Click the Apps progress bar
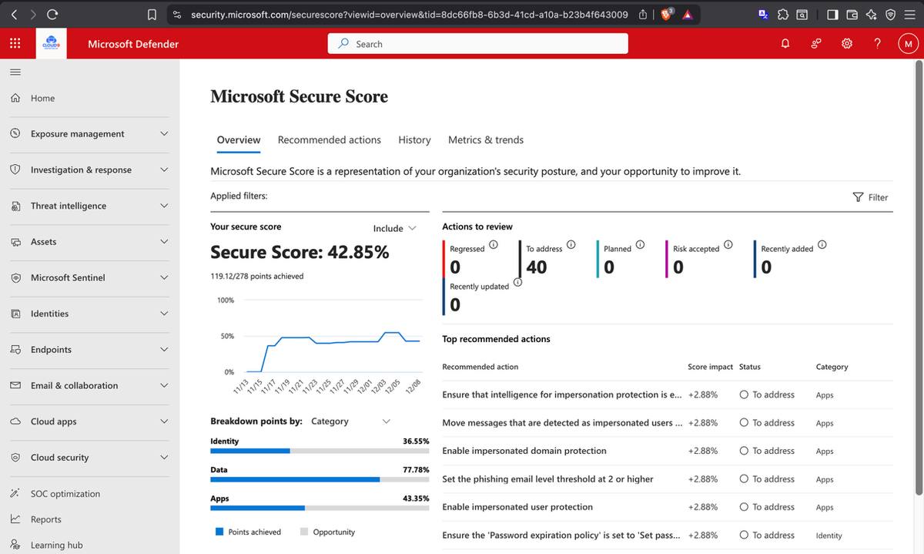Viewport: 924px width, 554px height. pyautogui.click(x=320, y=508)
